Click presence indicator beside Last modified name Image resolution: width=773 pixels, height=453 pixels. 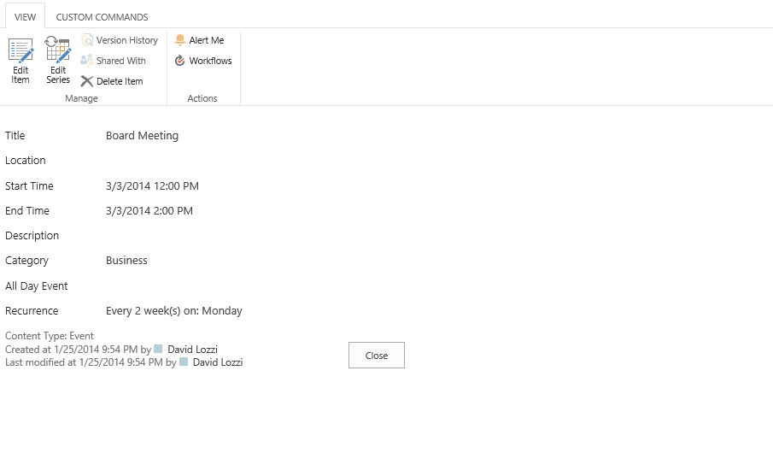tap(184, 362)
